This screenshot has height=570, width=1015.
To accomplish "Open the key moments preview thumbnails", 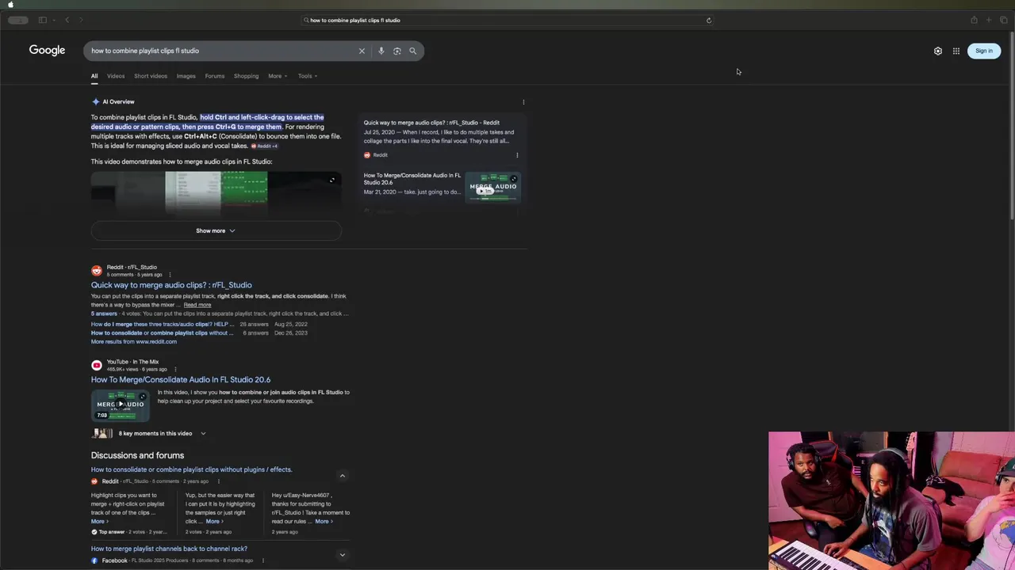I will (102, 434).
